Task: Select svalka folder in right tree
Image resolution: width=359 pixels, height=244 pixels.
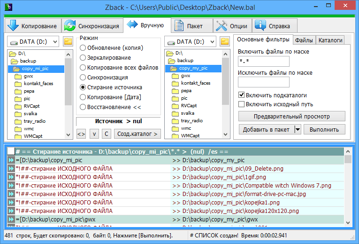Action: click(188, 113)
